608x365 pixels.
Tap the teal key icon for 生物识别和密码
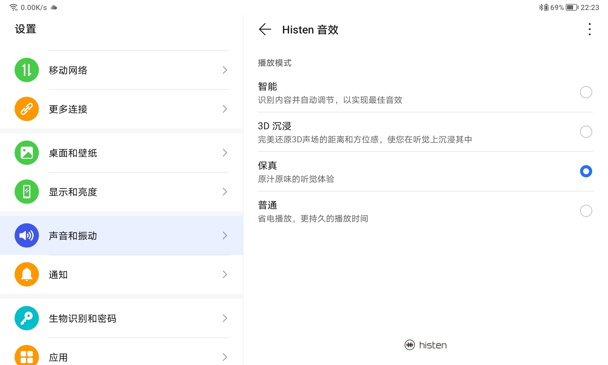(27, 318)
